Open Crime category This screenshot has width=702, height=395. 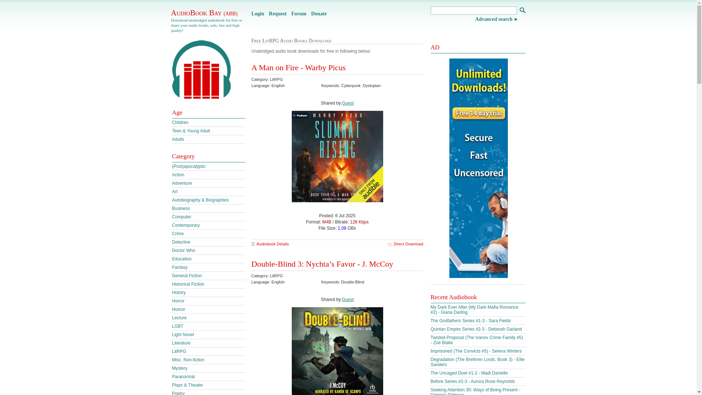(178, 234)
